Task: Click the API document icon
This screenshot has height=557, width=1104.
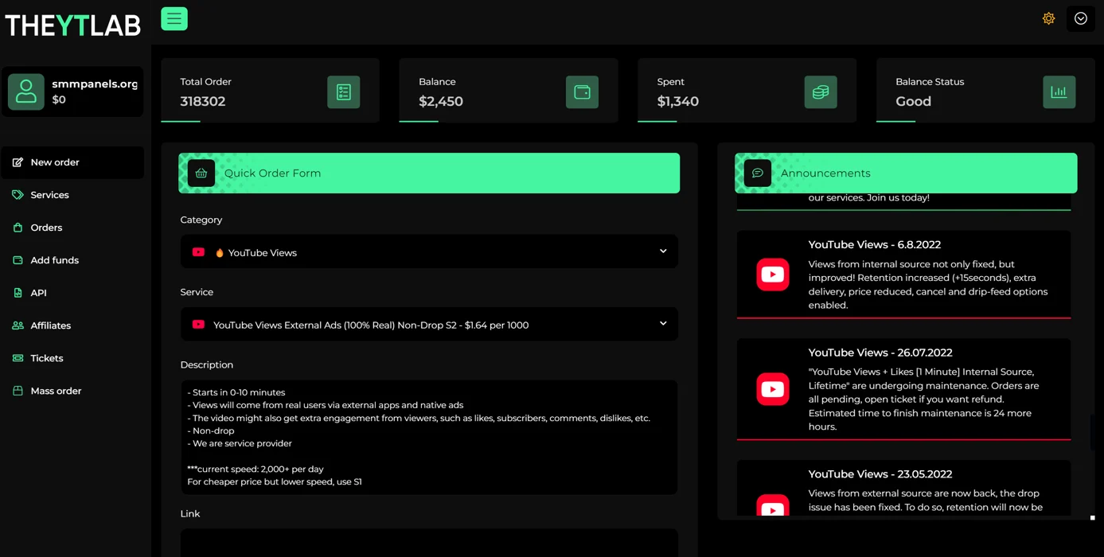Action: 18,293
